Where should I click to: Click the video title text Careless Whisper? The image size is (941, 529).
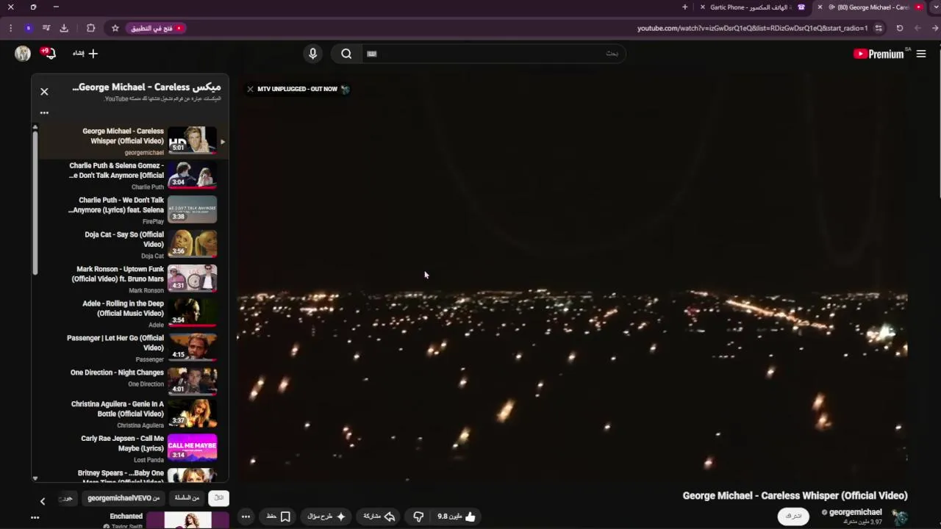[795, 496]
